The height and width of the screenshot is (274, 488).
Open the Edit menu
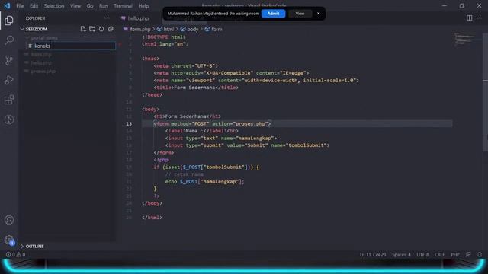(x=34, y=6)
